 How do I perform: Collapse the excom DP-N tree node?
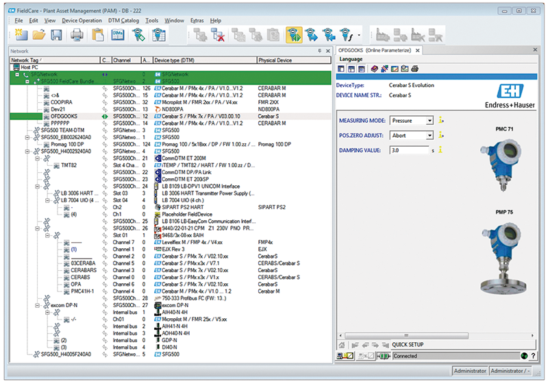[x=38, y=305]
